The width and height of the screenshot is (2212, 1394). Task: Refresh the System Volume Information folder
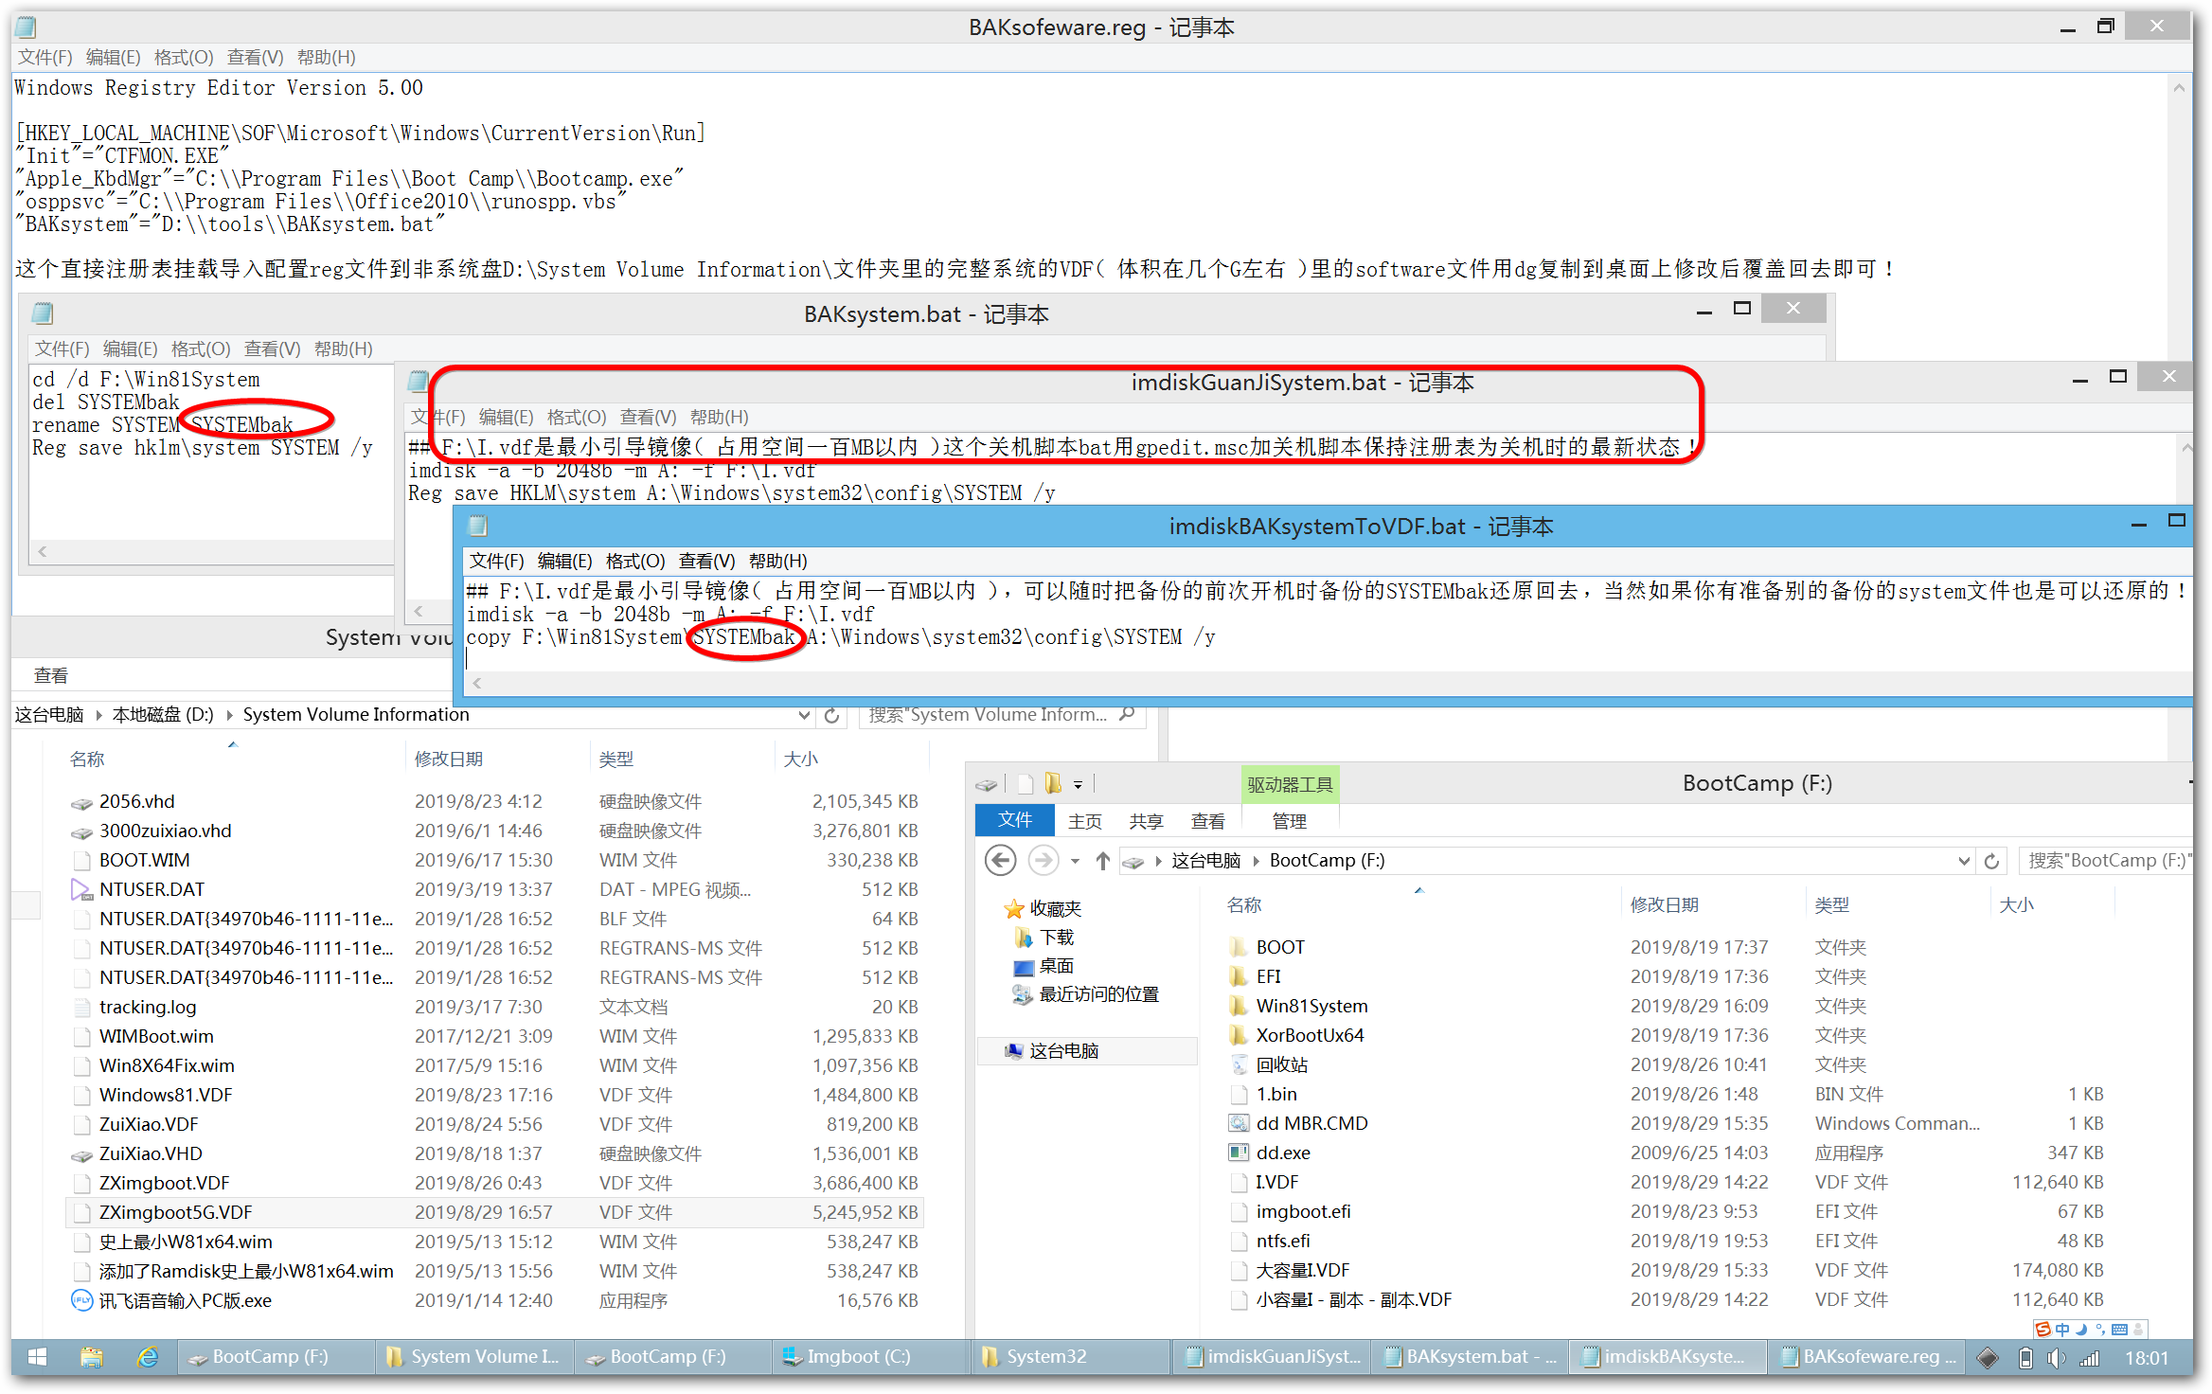point(831,715)
